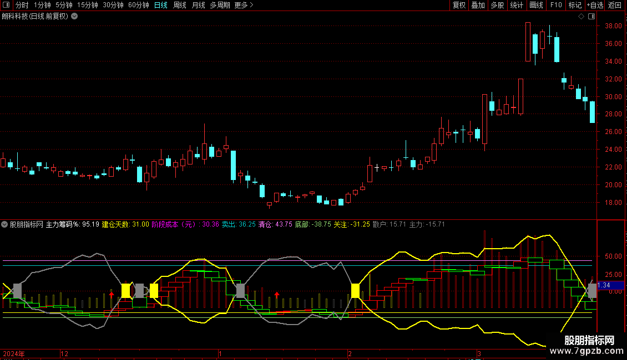Select the 15分钟 period tab
Viewport: 627px width, 360px height.
coord(87,5)
